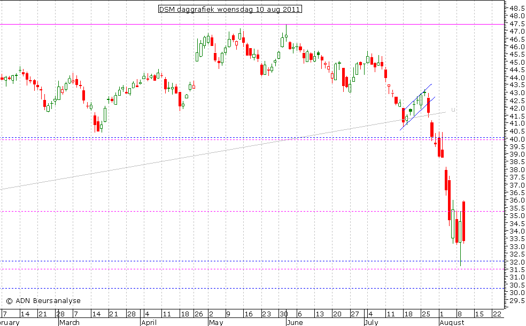Image resolution: width=526 pixels, height=326 pixels.
Task: Click the 6 date label above June
Action: click(x=300, y=314)
